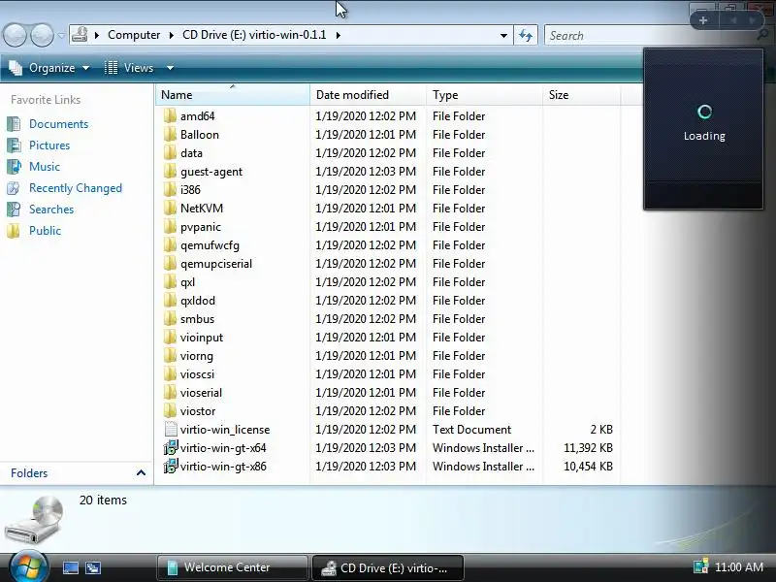Expand breadcrumb arrow after CD Drive (E:)
776x582 pixels.
[x=338, y=35]
